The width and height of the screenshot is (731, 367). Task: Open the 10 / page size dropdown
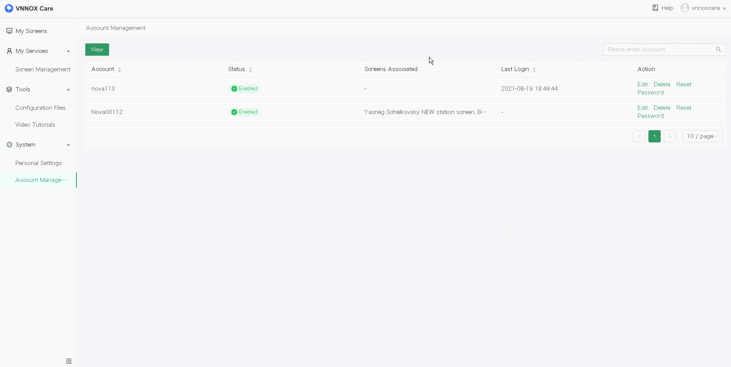702,136
